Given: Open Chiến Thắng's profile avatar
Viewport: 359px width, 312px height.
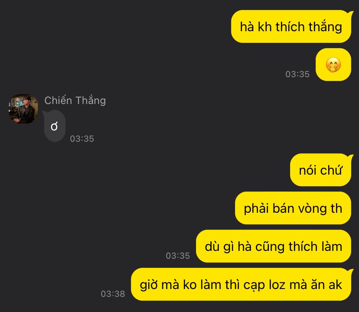Looking at the screenshot, I should [x=23, y=109].
